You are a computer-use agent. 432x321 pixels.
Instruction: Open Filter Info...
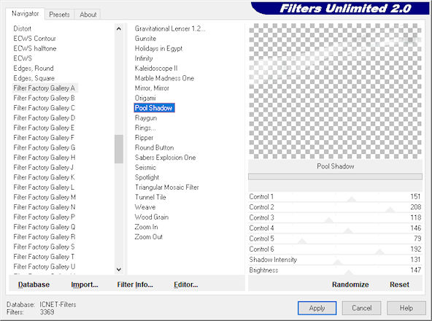tap(135, 285)
